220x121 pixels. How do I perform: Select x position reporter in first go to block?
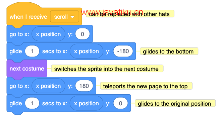pos(48,34)
